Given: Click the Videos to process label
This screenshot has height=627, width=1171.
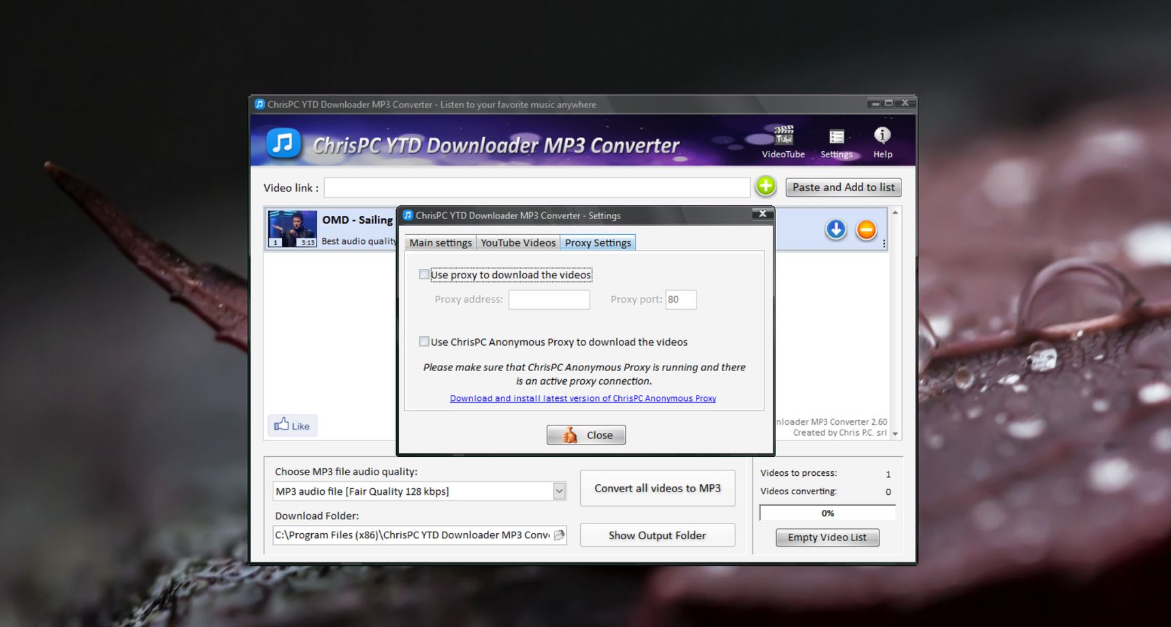Looking at the screenshot, I should tap(799, 473).
